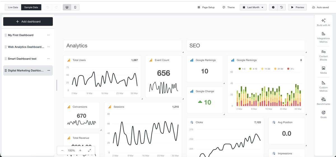336x157 pixels.
Task: Click the Total Revenue analytics icon
Action: click(x=69, y=138)
